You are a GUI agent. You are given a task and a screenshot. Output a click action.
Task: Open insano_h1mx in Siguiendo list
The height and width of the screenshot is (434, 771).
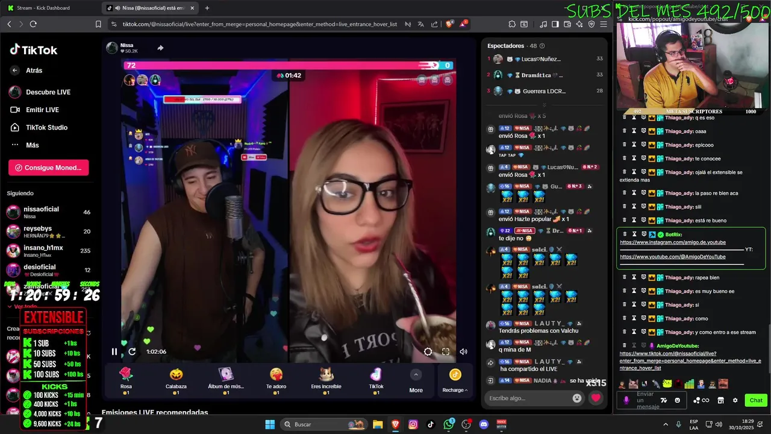pyautogui.click(x=48, y=251)
